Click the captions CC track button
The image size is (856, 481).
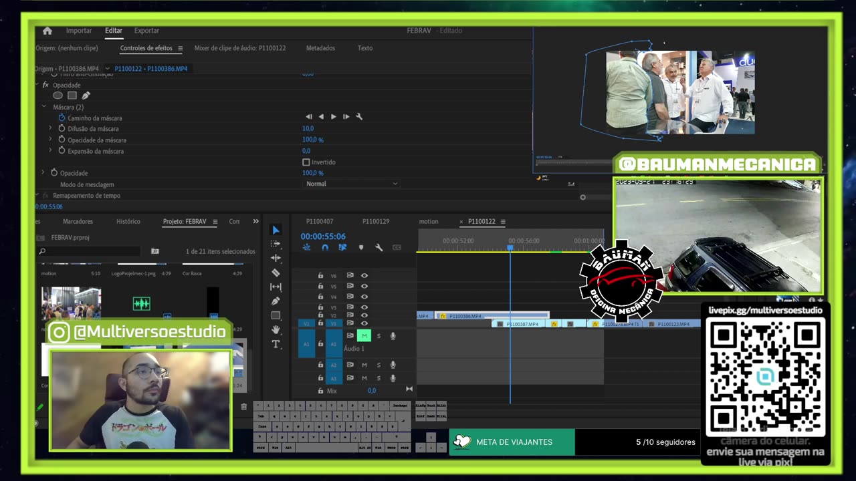[397, 248]
